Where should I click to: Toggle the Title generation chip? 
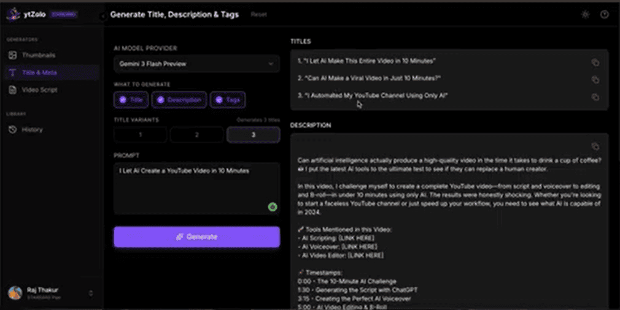[x=131, y=100]
